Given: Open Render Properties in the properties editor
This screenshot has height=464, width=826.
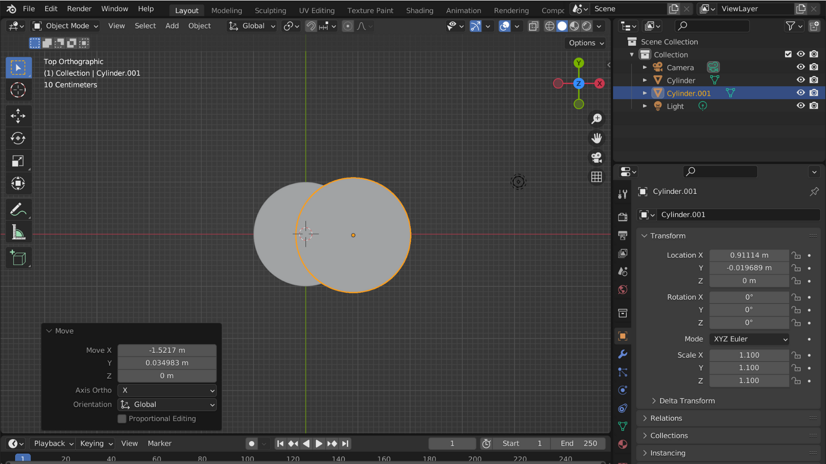Looking at the screenshot, I should click(623, 217).
